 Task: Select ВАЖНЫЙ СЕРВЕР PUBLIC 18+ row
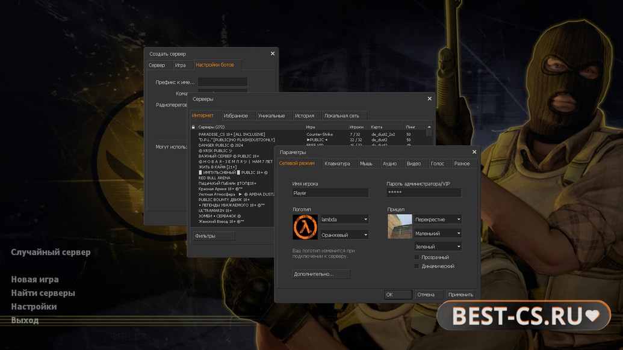[233, 156]
